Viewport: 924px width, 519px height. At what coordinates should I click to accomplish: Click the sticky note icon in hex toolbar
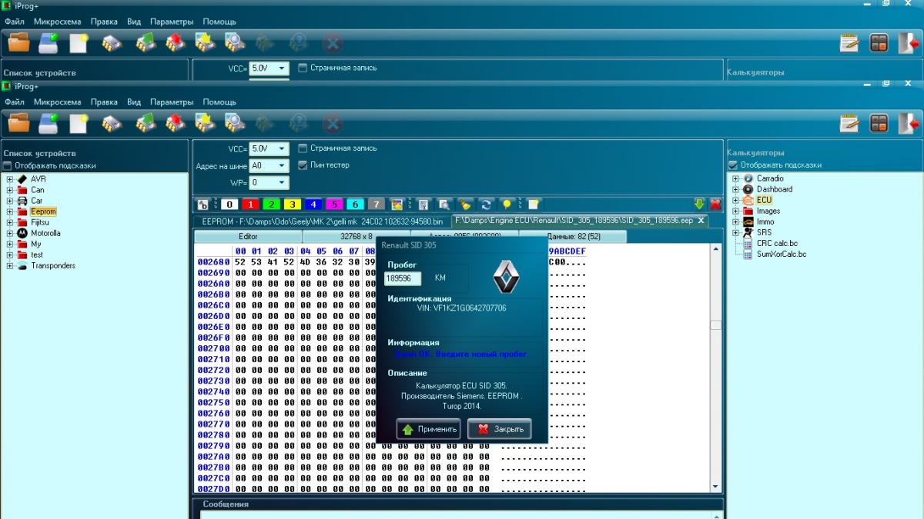coord(533,205)
